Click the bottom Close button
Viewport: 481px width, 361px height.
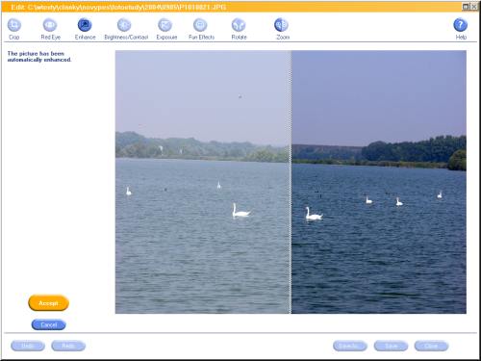tap(431, 346)
